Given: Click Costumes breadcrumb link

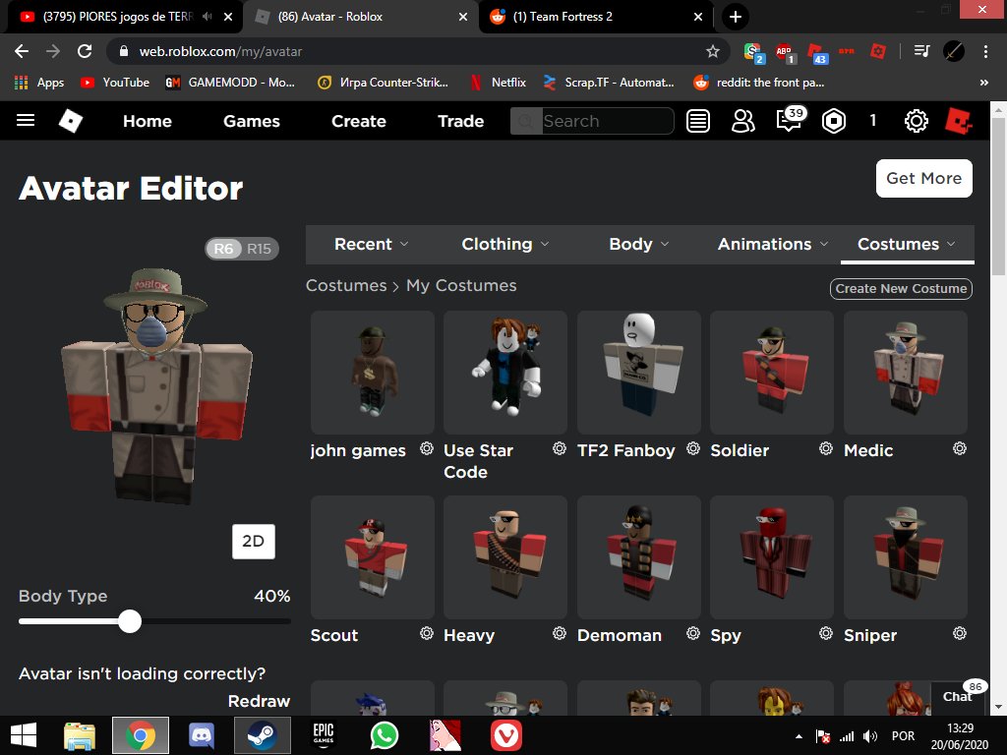Looking at the screenshot, I should [346, 285].
